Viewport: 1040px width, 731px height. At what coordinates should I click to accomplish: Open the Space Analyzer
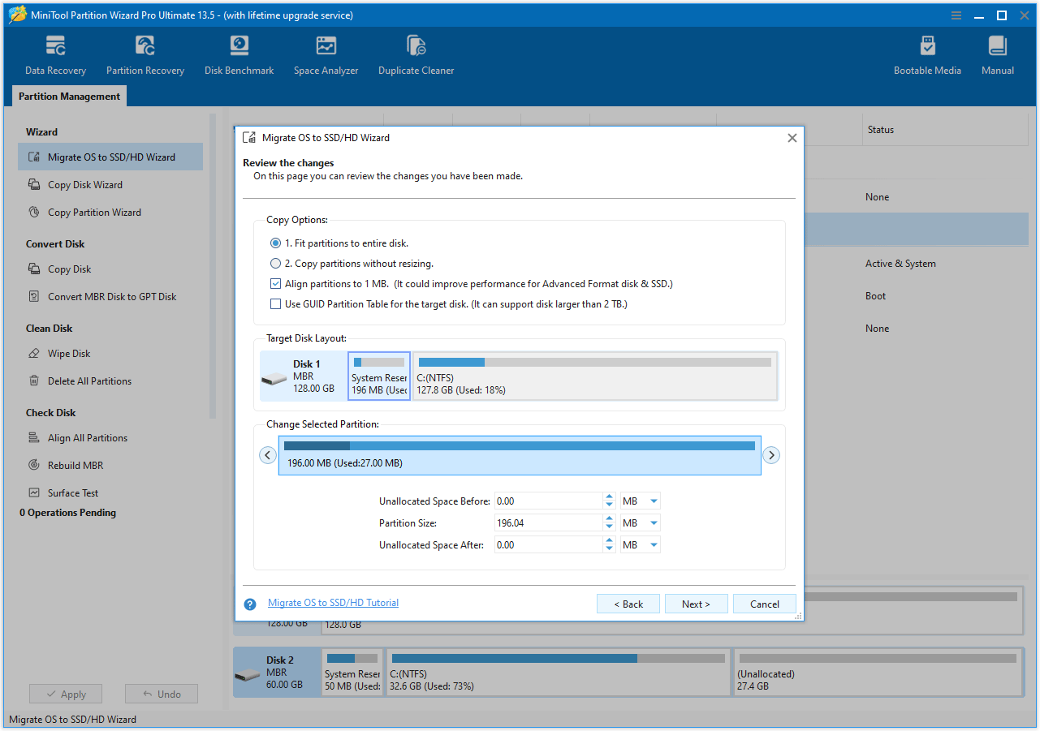pyautogui.click(x=326, y=54)
